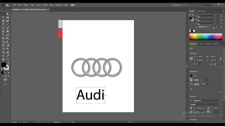Image resolution: width=225 pixels, height=126 pixels.
Task: Select the Width tool
Action: (3, 38)
